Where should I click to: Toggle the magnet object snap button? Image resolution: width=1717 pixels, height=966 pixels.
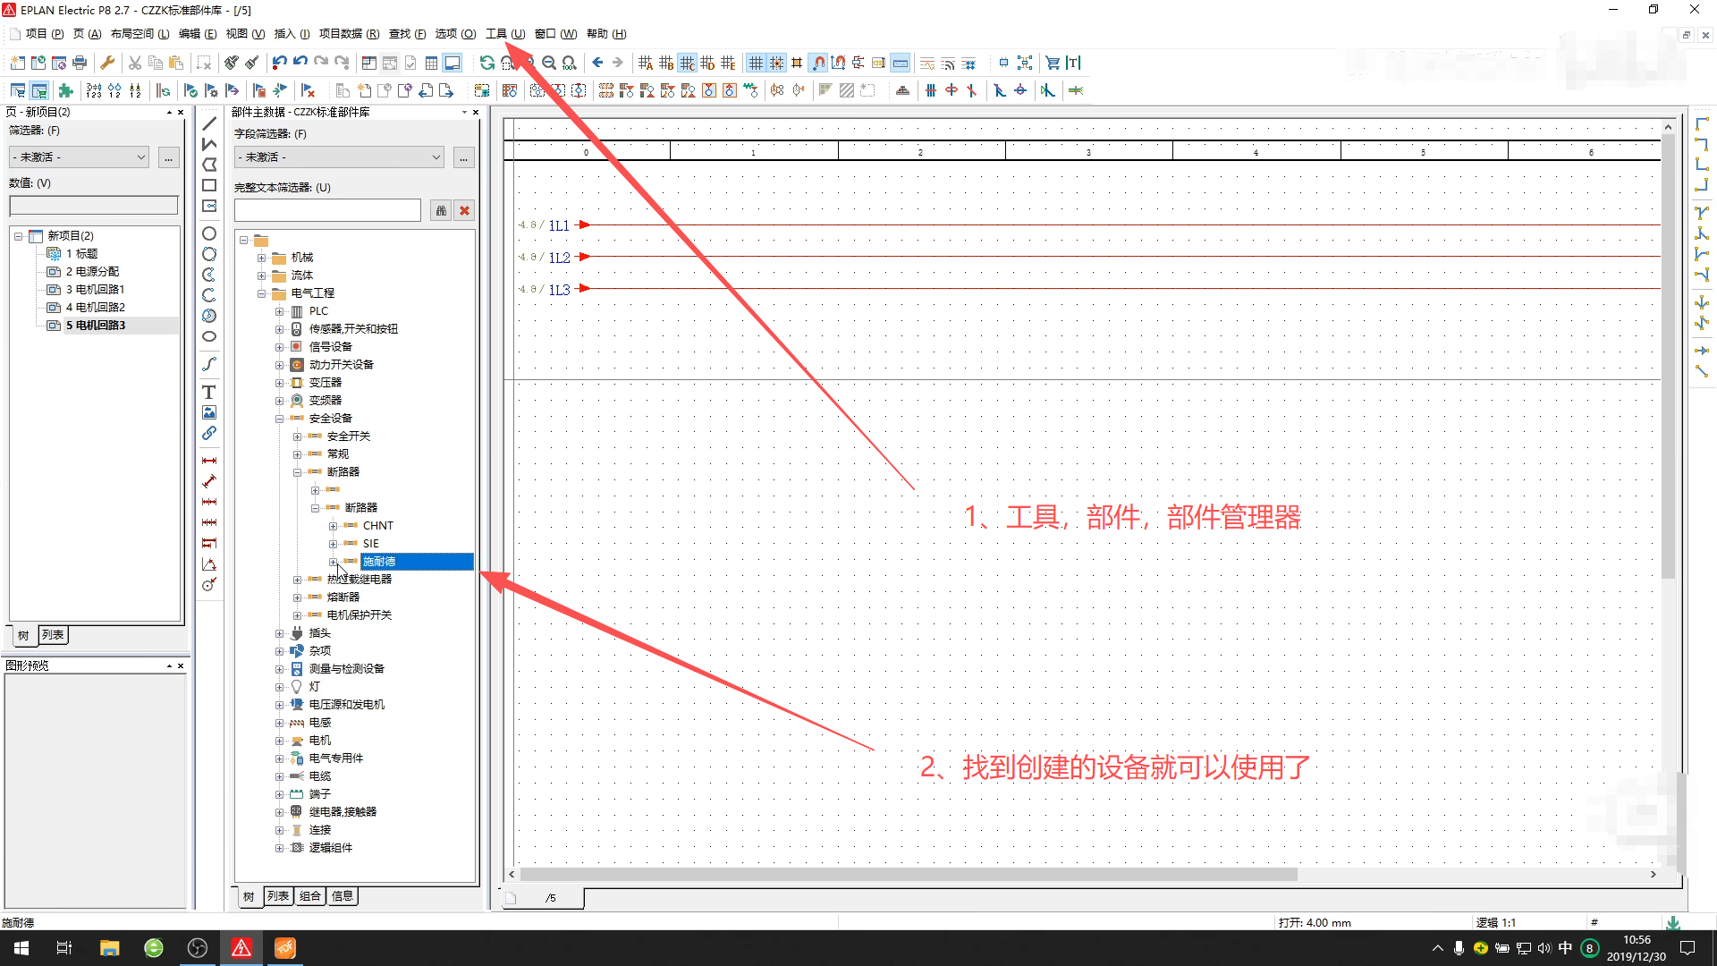(818, 63)
